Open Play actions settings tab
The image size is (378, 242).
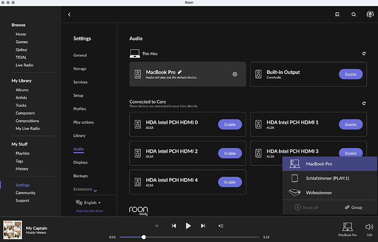pyautogui.click(x=83, y=122)
